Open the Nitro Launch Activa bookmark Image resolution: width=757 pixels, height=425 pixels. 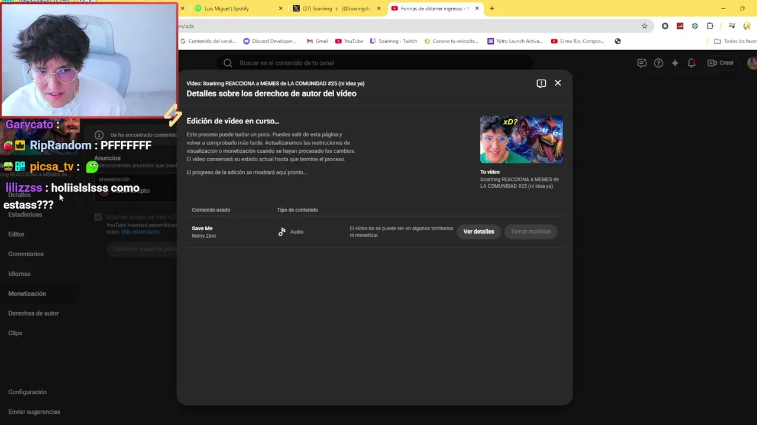[515, 41]
